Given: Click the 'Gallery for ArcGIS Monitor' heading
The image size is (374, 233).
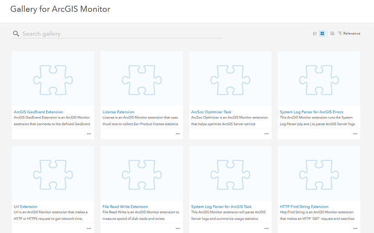Looking at the screenshot, I should coord(60,9).
